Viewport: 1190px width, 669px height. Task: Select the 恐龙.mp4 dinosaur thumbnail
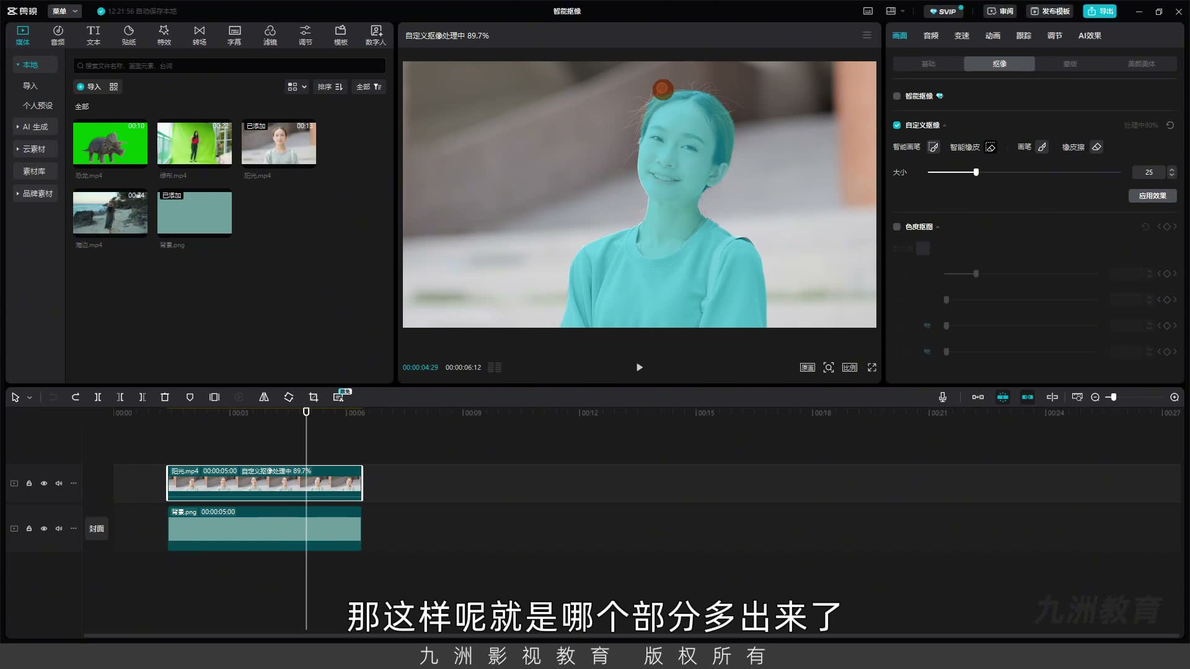coord(110,144)
